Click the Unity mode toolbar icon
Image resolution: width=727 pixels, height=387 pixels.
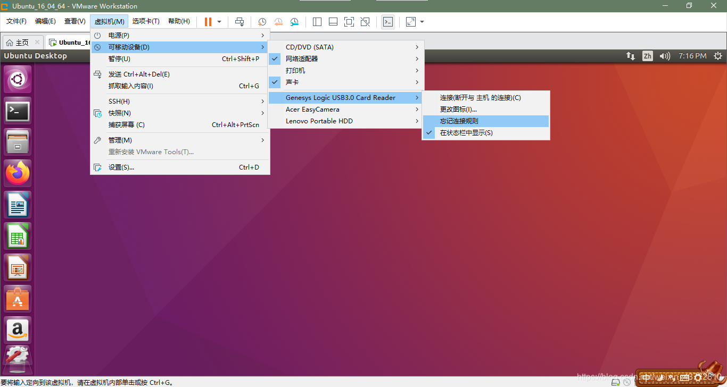pos(365,22)
